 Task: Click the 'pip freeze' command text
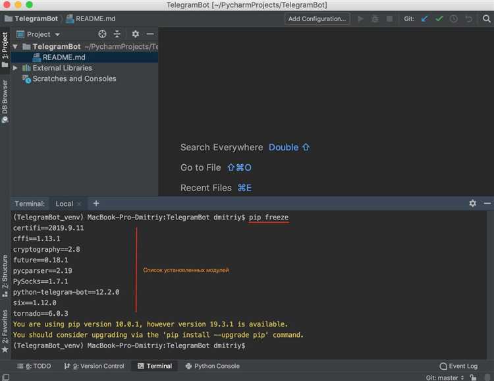coord(269,218)
